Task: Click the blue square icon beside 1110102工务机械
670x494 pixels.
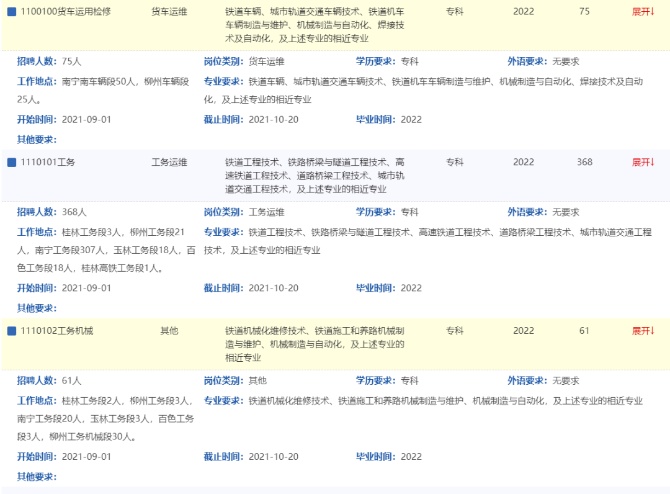Action: click(11, 331)
